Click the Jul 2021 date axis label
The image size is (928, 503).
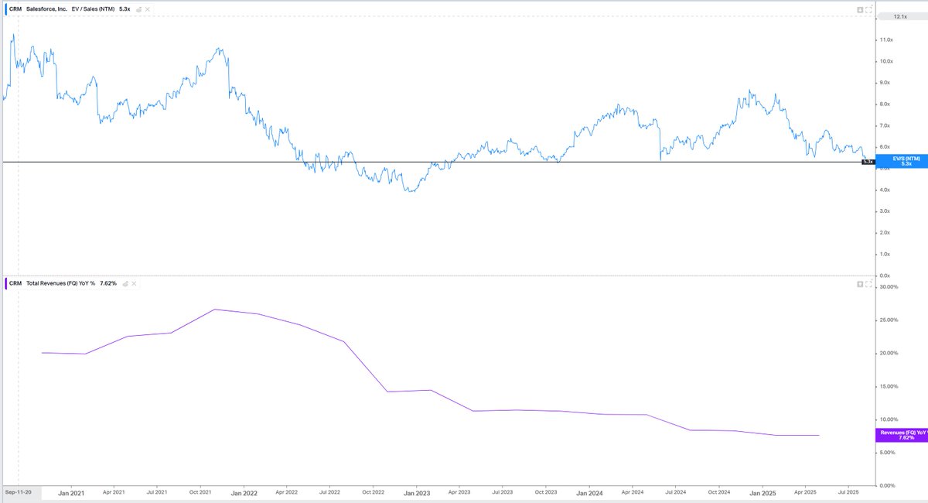click(157, 491)
